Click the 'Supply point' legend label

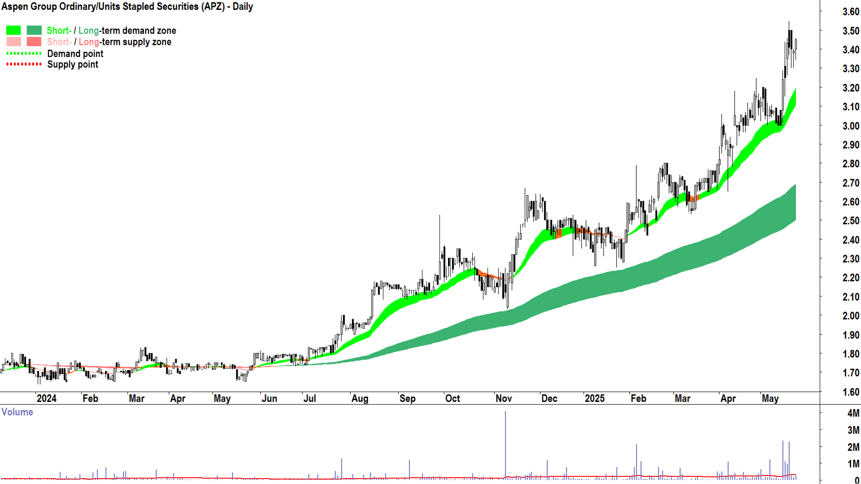(73, 65)
